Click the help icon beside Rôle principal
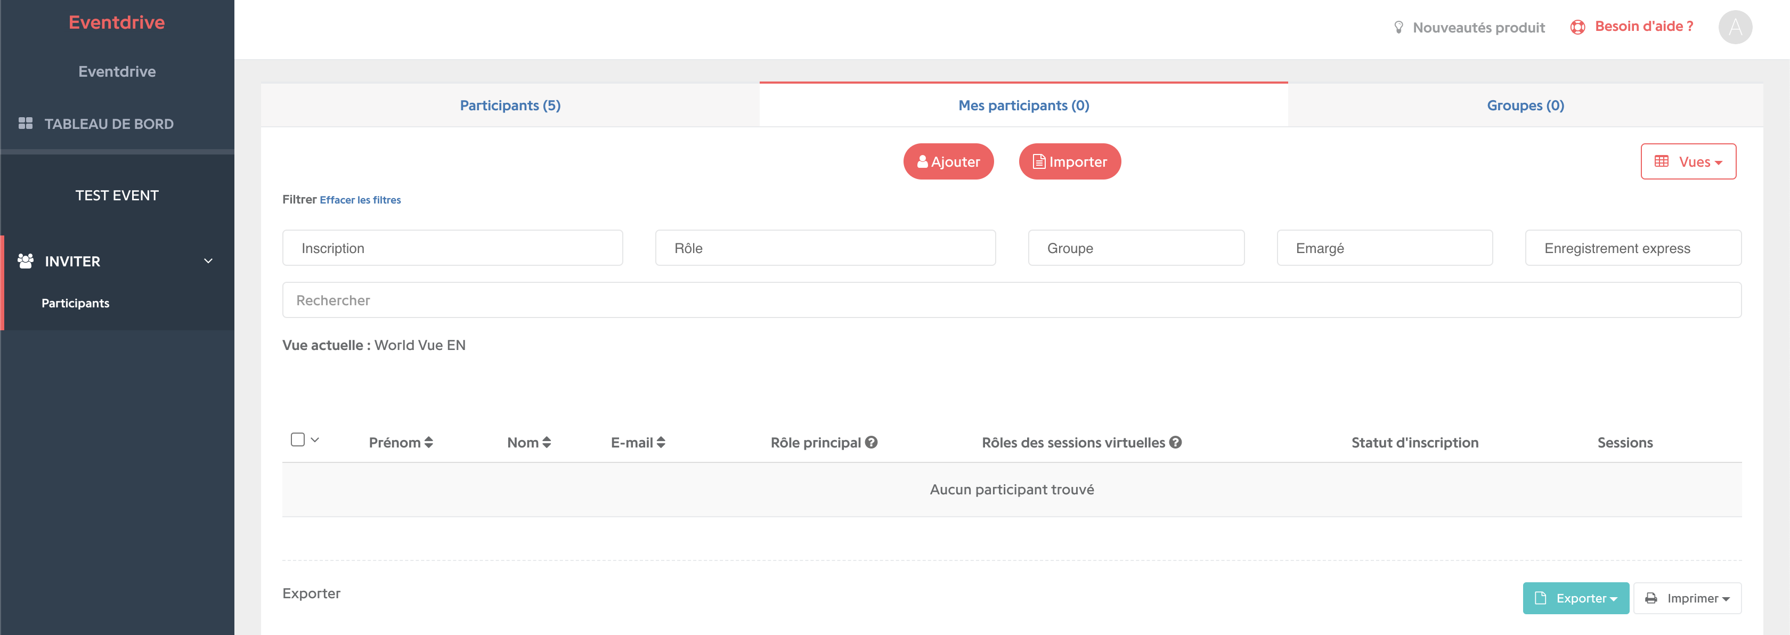 click(x=872, y=442)
